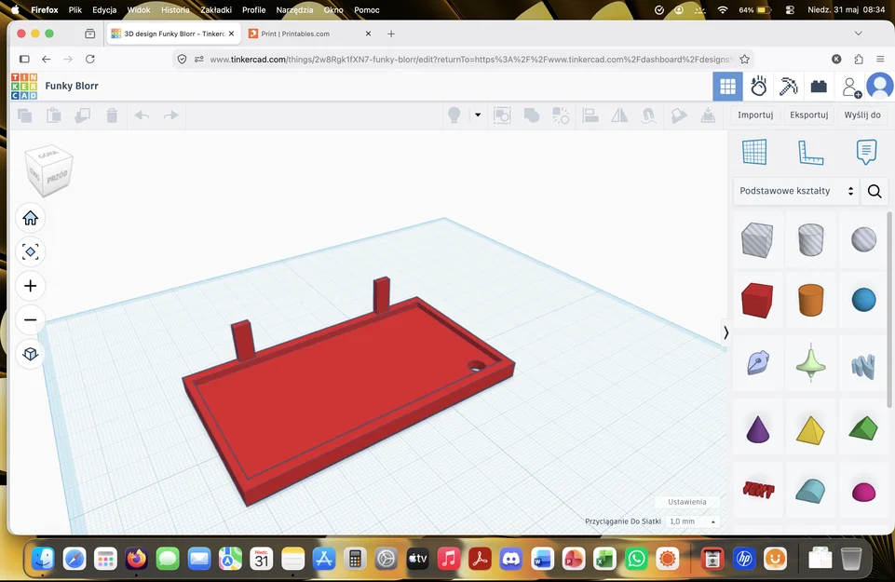Click the Align tool icon
This screenshot has width=895, height=582.
590,115
